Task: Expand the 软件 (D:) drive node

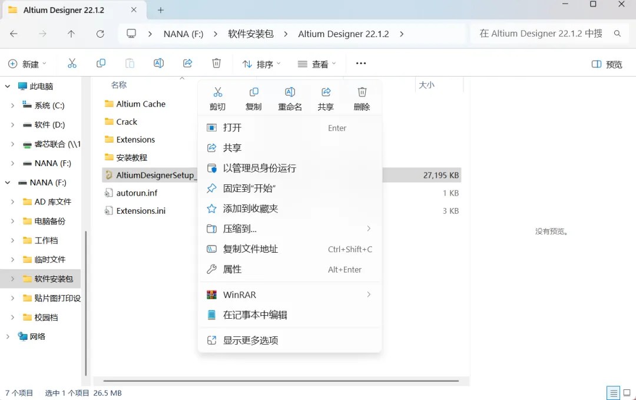Action: pos(12,124)
